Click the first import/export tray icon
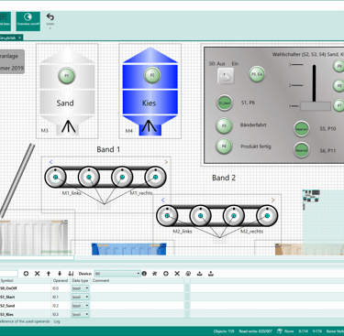The height and width of the screenshot is (336, 344). pyautogui.click(x=200, y=274)
